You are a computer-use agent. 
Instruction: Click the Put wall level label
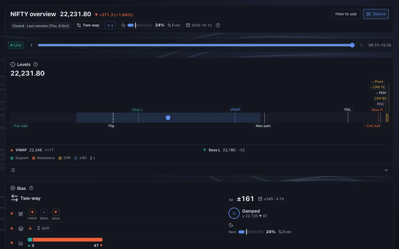20,126
